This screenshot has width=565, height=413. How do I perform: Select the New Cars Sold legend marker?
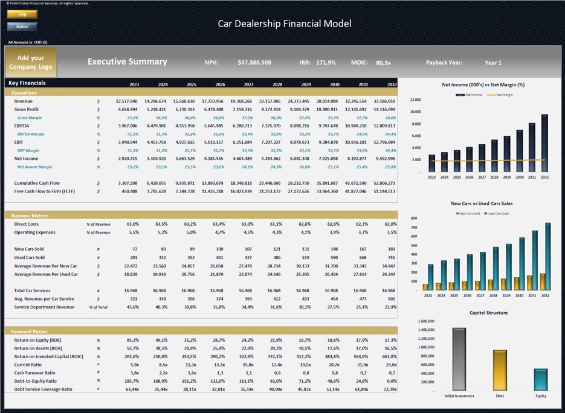457,214
